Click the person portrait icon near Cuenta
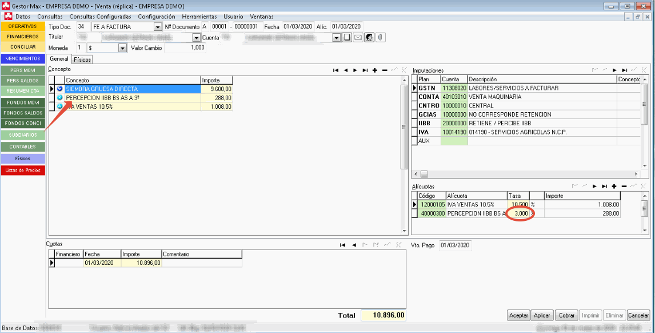 click(369, 38)
